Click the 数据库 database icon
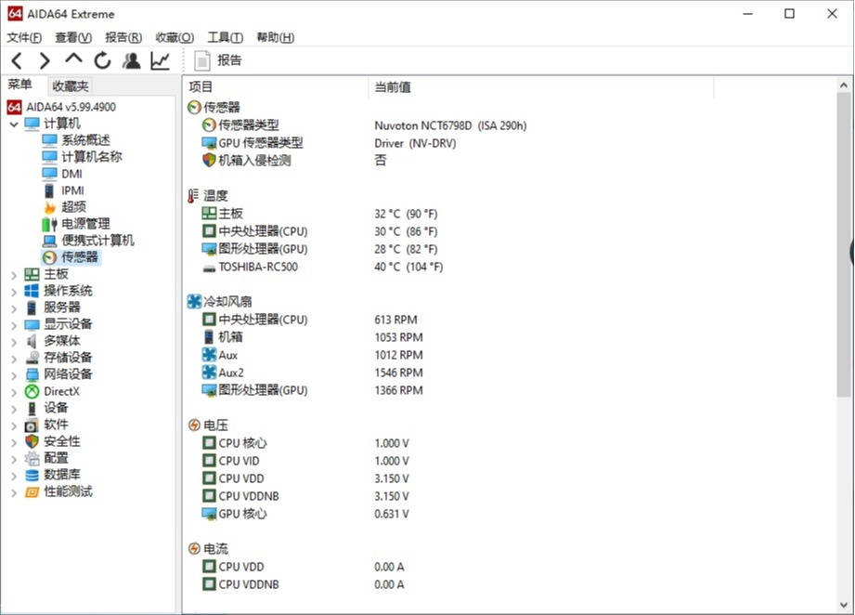Viewport: 855px width, 615px height. pyautogui.click(x=32, y=476)
